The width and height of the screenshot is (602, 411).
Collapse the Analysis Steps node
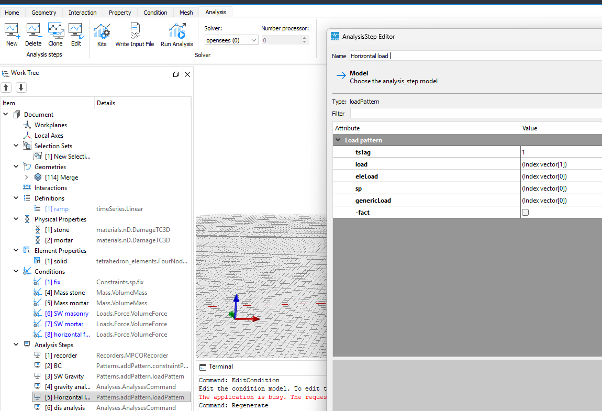click(x=16, y=345)
